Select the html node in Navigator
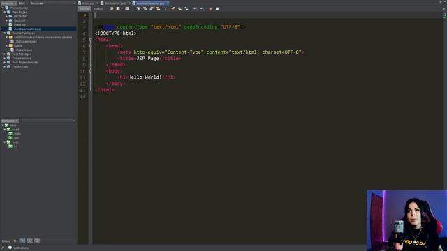Image resolution: width=447 pixels, height=251 pixels. pos(13,125)
